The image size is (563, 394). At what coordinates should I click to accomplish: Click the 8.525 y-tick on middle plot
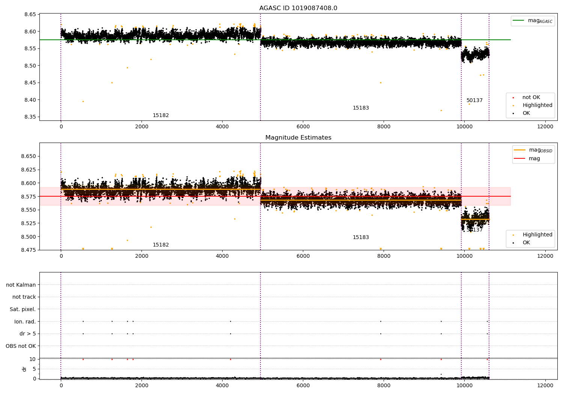pyautogui.click(x=29, y=224)
